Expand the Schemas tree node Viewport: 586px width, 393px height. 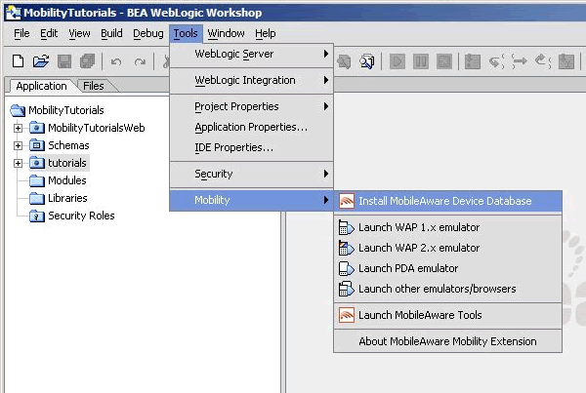(x=18, y=145)
